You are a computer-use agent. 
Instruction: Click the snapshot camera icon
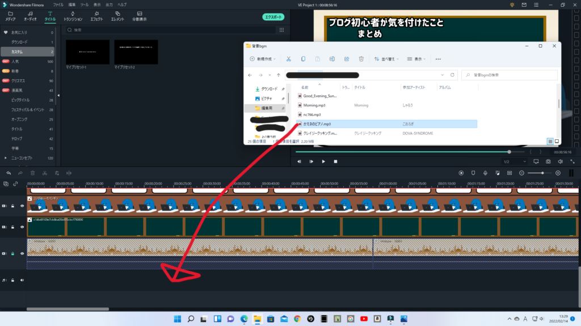548,161
